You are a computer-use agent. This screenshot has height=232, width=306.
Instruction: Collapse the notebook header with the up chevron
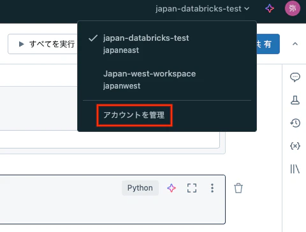(295, 44)
